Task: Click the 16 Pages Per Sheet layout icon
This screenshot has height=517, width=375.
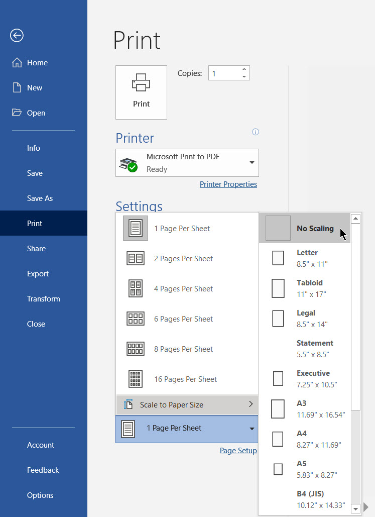Action: pyautogui.click(x=136, y=379)
